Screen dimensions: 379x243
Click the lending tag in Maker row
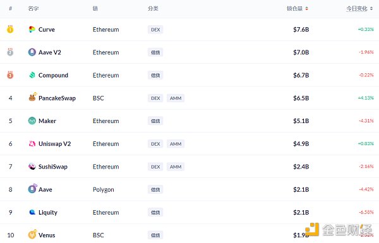pyautogui.click(x=155, y=121)
